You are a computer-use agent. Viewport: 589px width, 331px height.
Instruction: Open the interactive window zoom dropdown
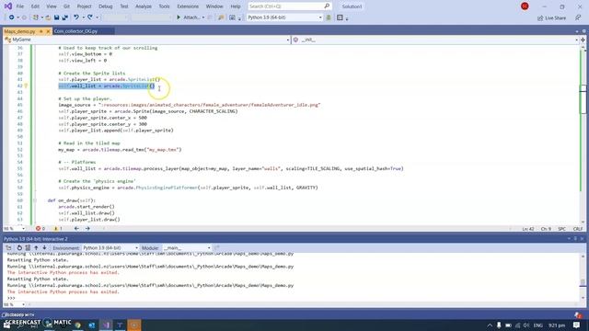(x=23, y=304)
